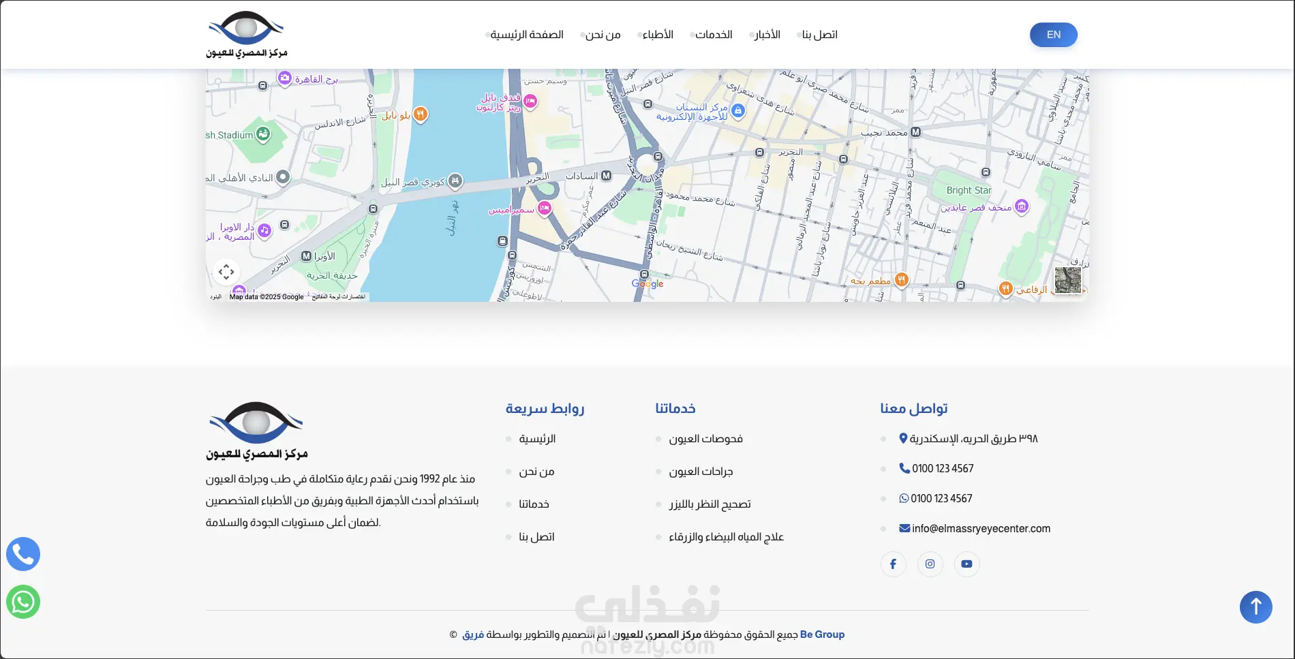Toggle fullscreen view on the map

click(226, 272)
